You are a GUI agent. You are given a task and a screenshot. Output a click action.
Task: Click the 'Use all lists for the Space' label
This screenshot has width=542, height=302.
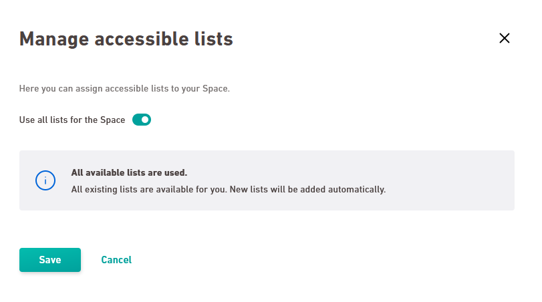coord(72,120)
